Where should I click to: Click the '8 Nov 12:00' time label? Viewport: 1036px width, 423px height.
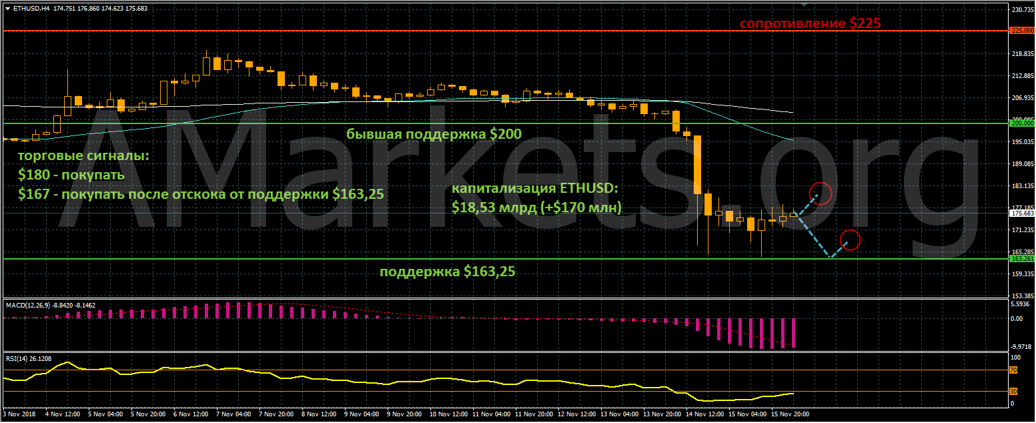tap(320, 414)
